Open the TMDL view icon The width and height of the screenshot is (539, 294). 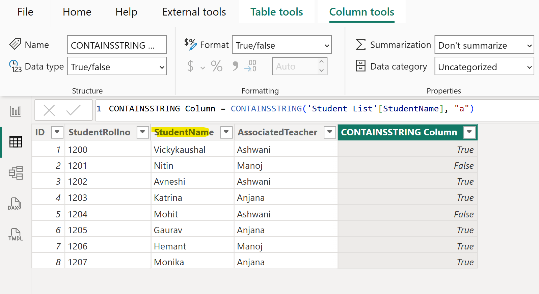coord(16,234)
